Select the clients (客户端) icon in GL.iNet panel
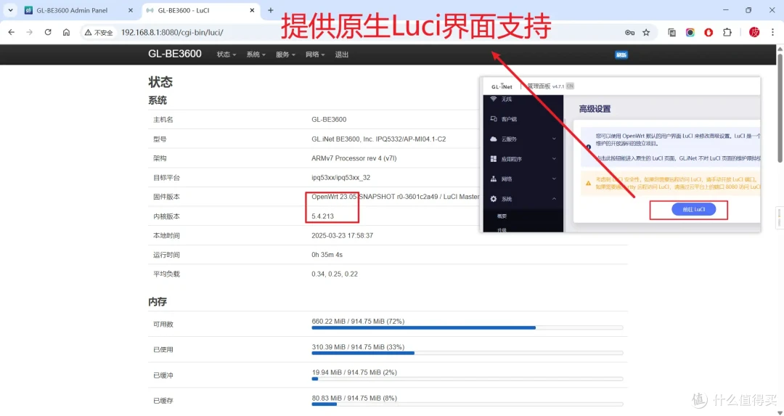 click(x=494, y=119)
